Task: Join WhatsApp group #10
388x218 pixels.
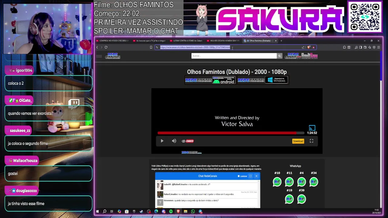Action: (277, 182)
